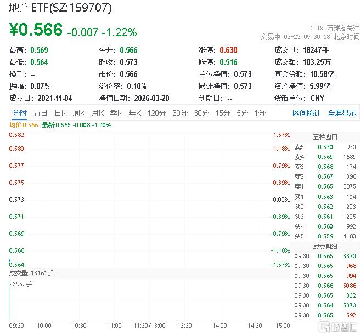Click the trade row with volume 3370

(x=325, y=256)
